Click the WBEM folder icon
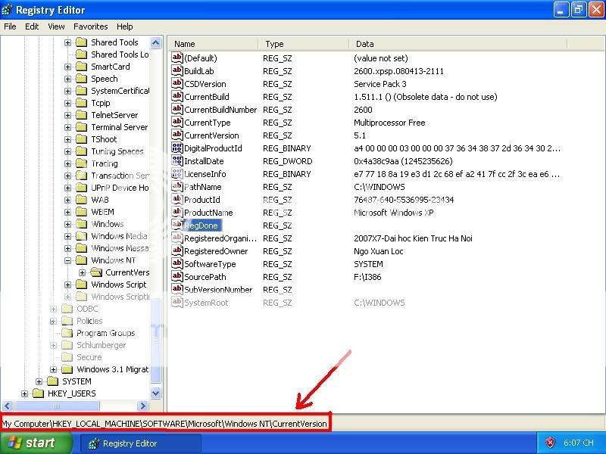 pos(82,212)
